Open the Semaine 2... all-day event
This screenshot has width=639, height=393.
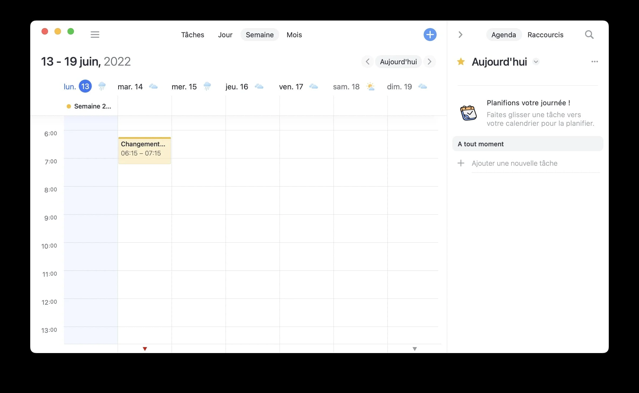[x=91, y=106]
